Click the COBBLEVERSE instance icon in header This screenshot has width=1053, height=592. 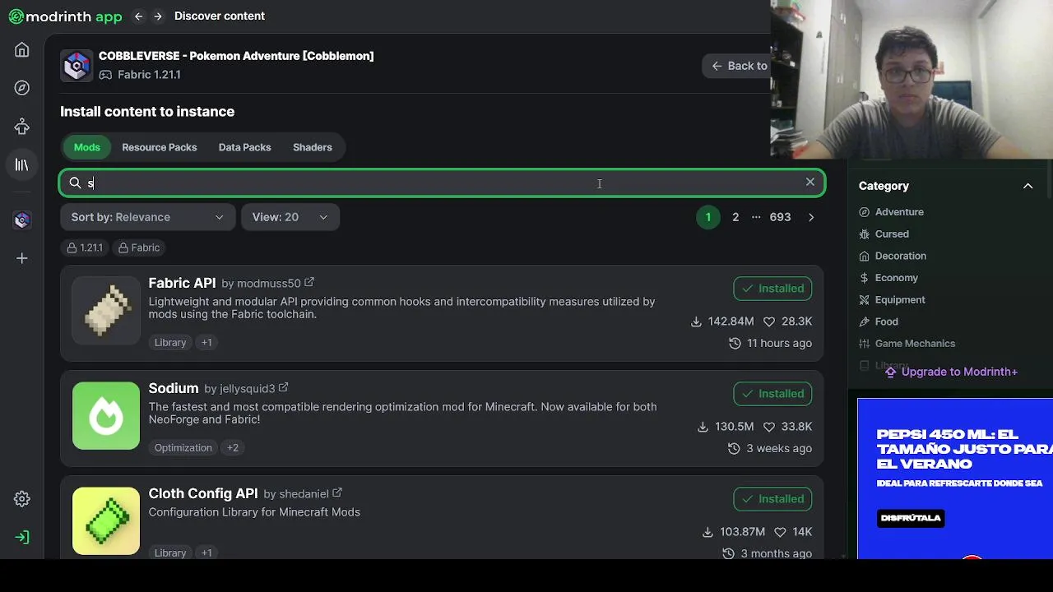77,66
